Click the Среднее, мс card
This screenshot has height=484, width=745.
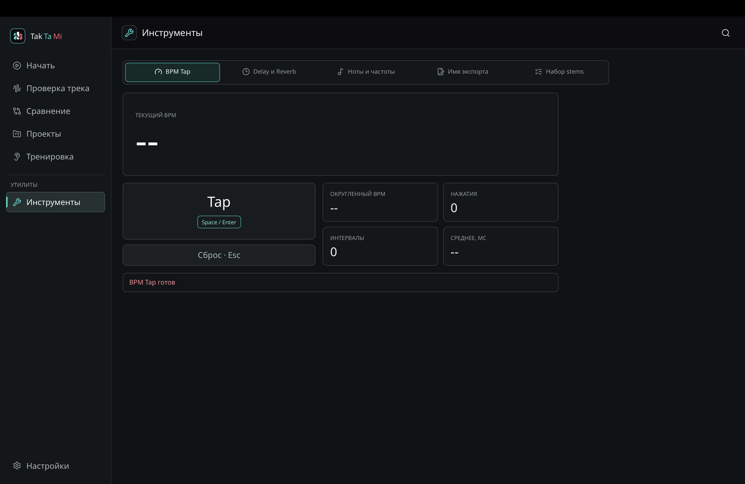coord(500,246)
